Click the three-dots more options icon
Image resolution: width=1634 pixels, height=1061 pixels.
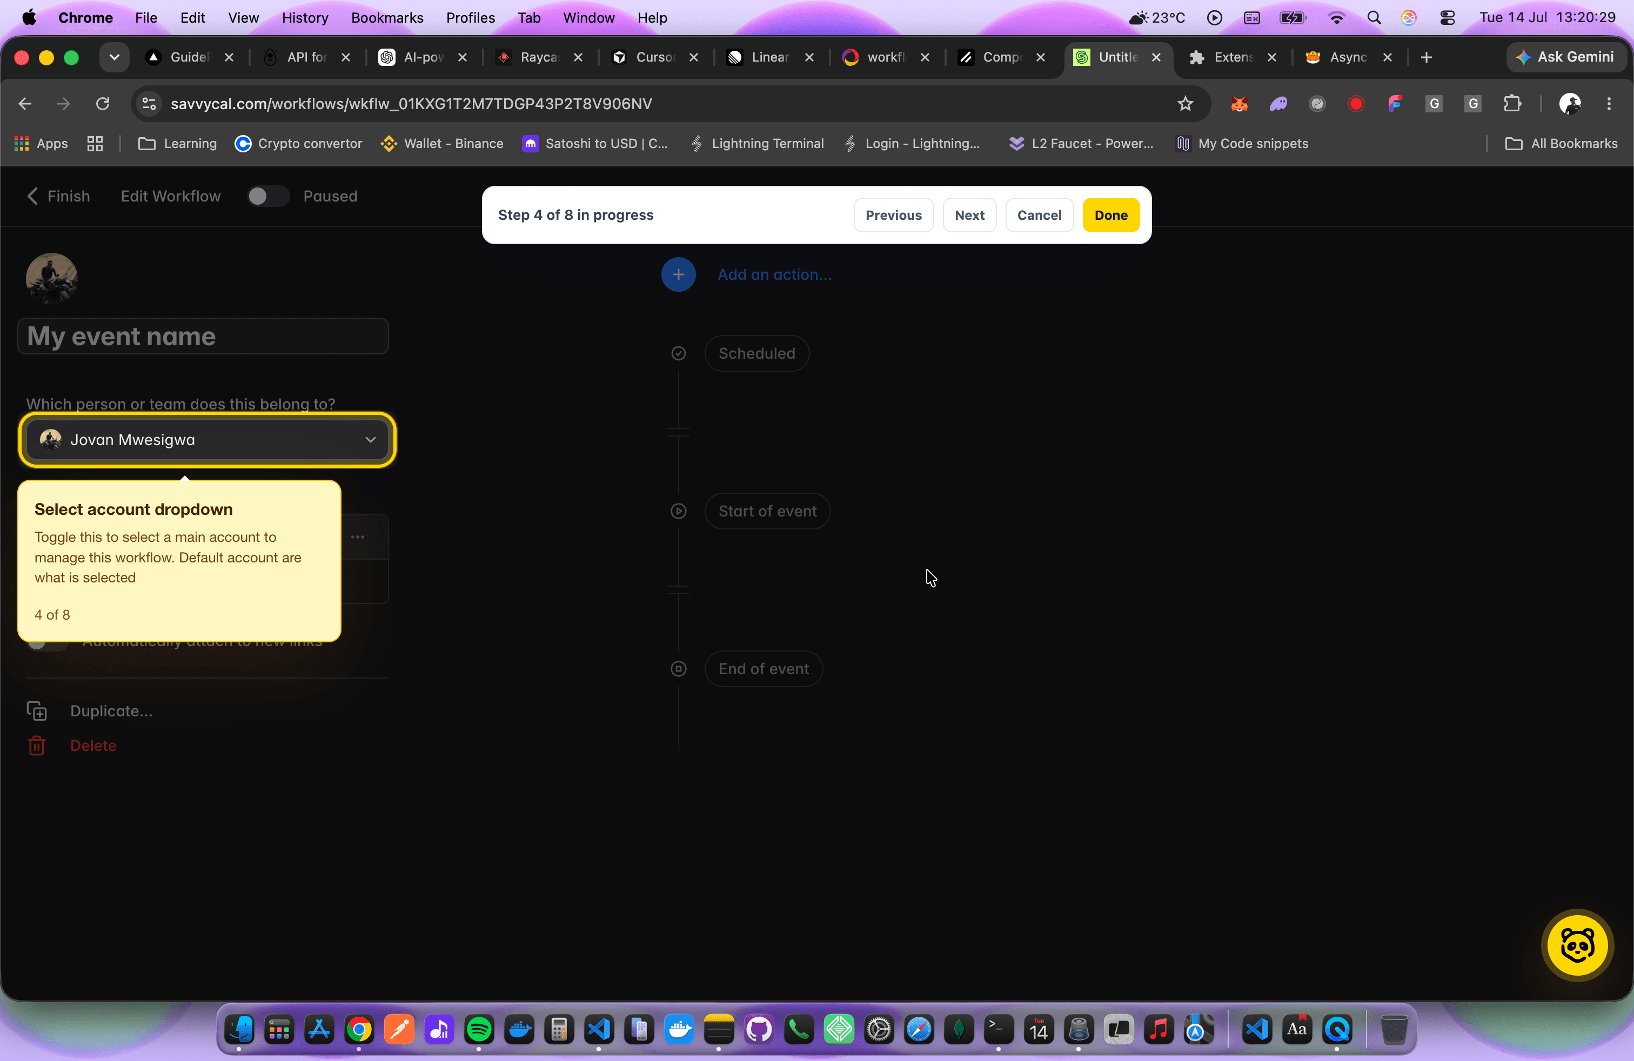point(358,536)
